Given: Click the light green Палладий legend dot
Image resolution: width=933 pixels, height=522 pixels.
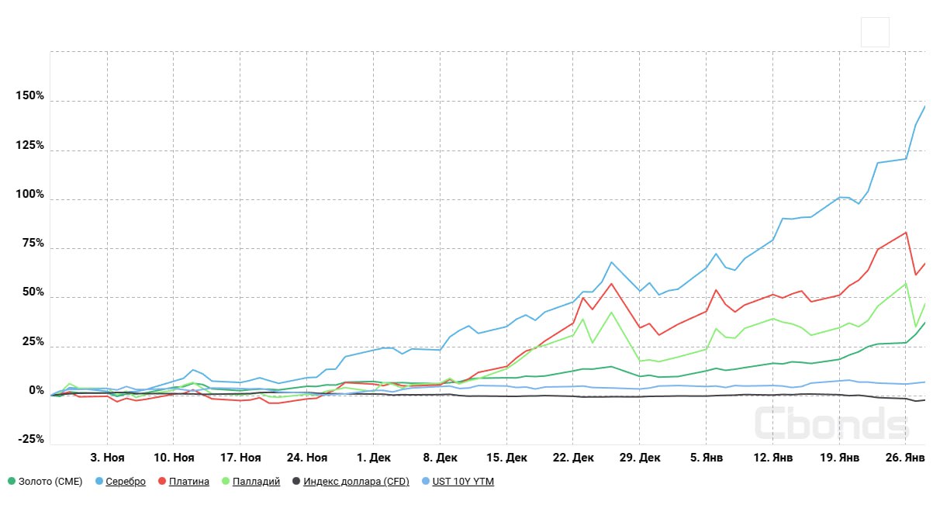Looking at the screenshot, I should [226, 482].
